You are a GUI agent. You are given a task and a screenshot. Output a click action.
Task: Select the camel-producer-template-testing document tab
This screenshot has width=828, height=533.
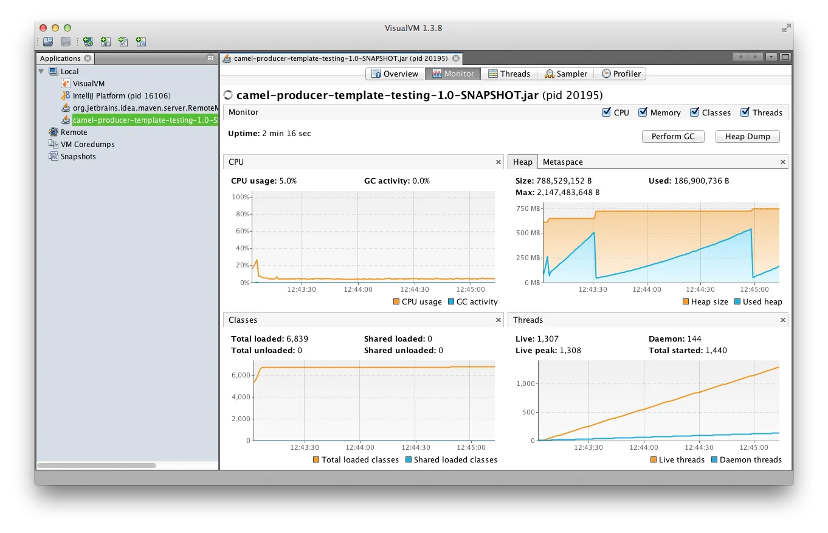pos(341,58)
